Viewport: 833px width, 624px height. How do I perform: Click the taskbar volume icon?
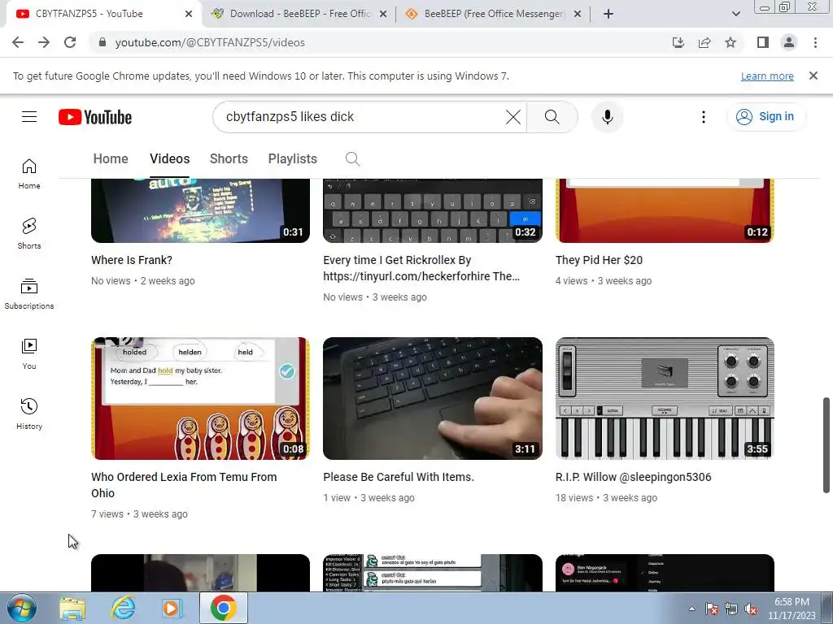coord(751,609)
